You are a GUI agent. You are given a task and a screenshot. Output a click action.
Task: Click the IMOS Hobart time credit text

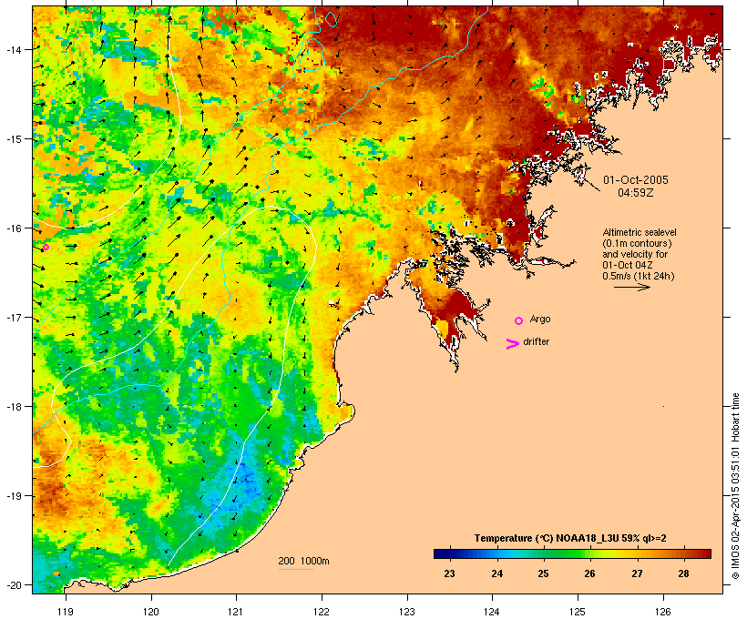pos(736,486)
